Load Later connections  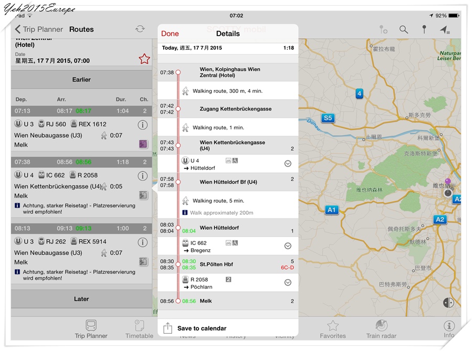[x=81, y=299]
